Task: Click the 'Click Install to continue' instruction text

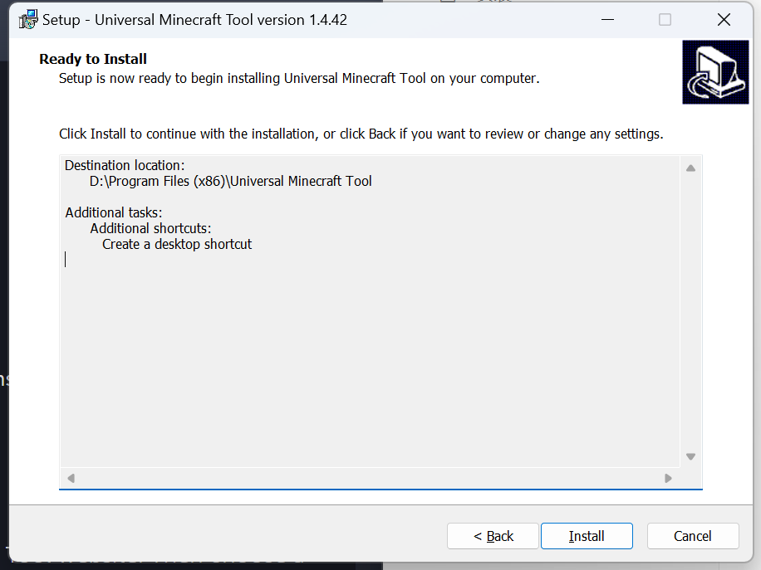Action: point(361,134)
